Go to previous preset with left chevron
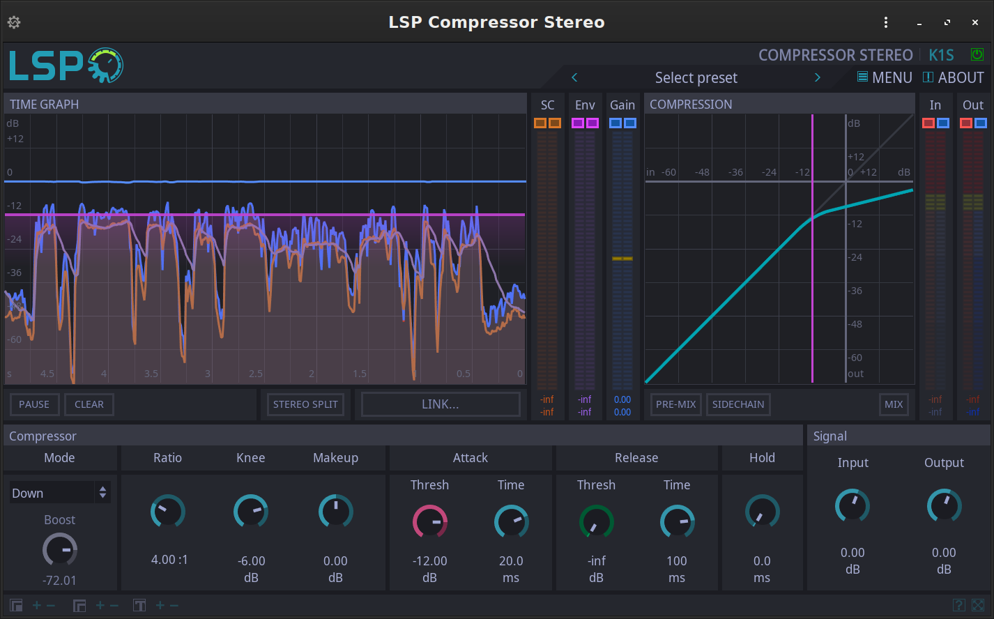Viewport: 994px width, 619px height. pyautogui.click(x=574, y=77)
